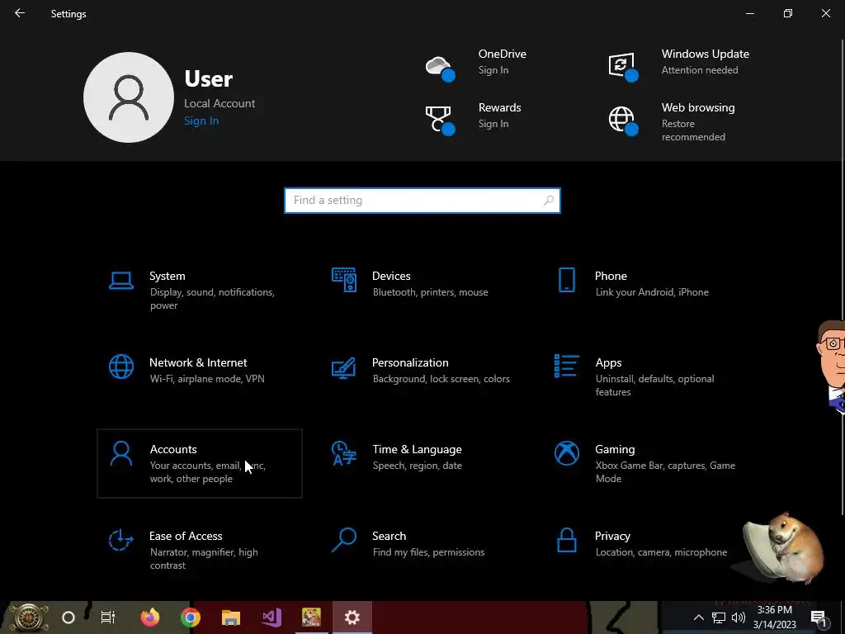The width and height of the screenshot is (845, 634).
Task: Click the Gaming title
Action: [x=615, y=450]
